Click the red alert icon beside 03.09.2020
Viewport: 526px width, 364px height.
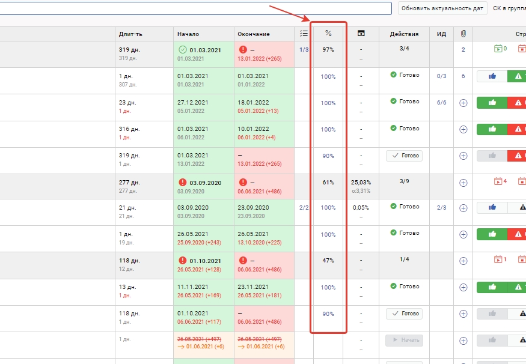(183, 182)
